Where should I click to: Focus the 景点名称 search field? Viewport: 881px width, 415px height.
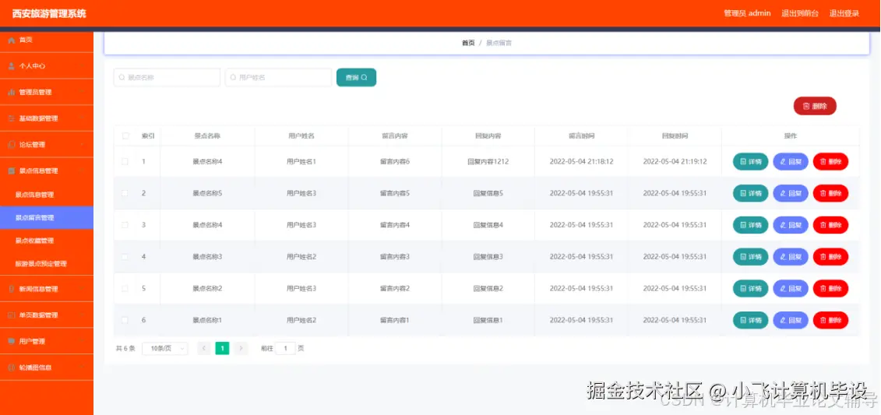point(167,78)
